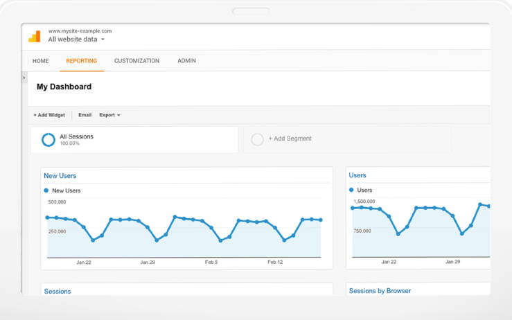
Task: Go to the Home tab
Action: [41, 61]
